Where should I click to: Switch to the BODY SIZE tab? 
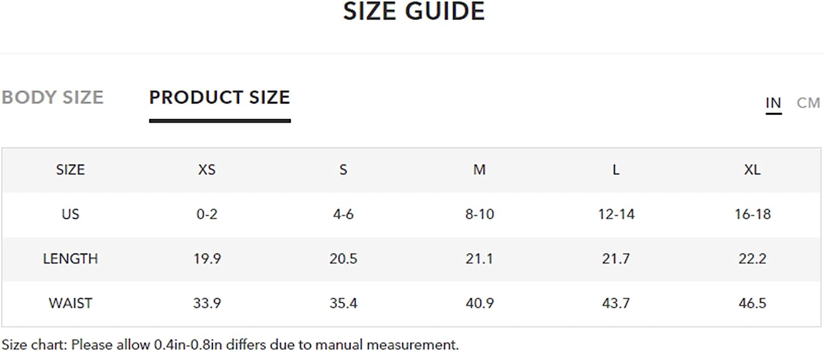point(53,98)
